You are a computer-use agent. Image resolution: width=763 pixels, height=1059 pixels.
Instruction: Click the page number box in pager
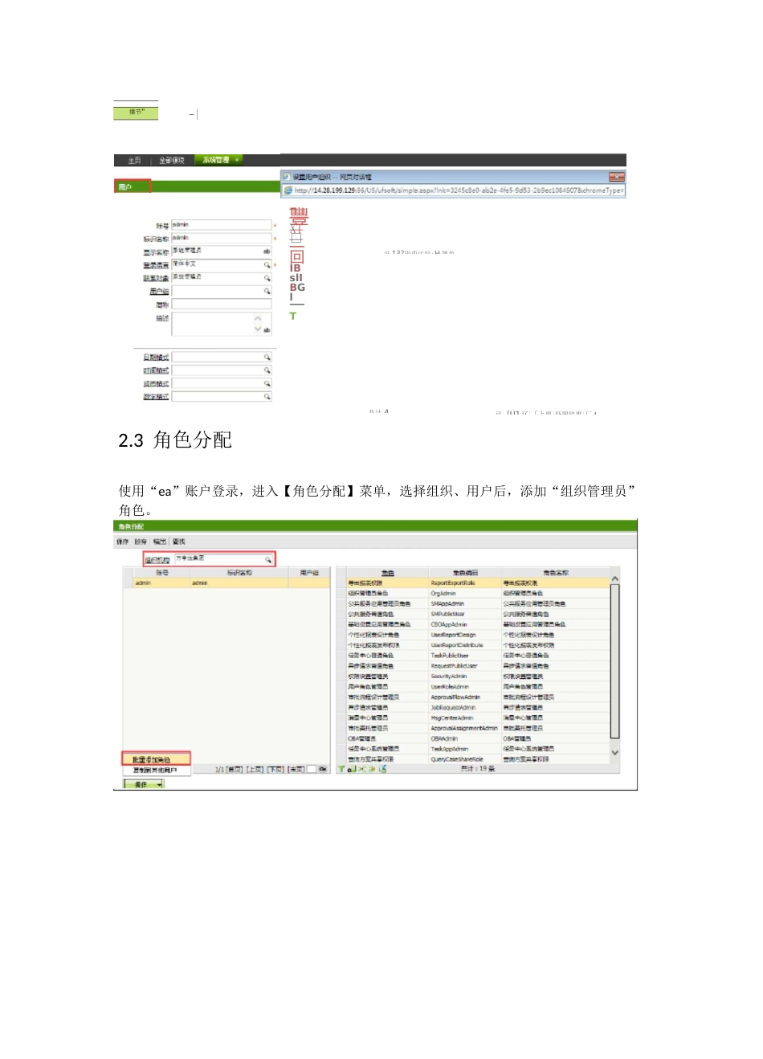[311, 770]
